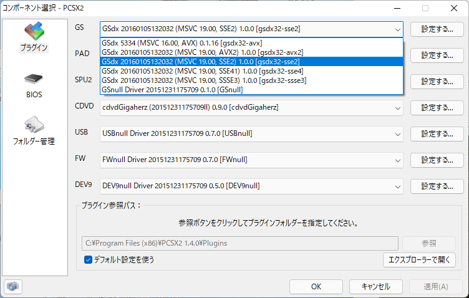469x298 pixels.
Task: Click the camera screenshot icon button
Action: 13,287
